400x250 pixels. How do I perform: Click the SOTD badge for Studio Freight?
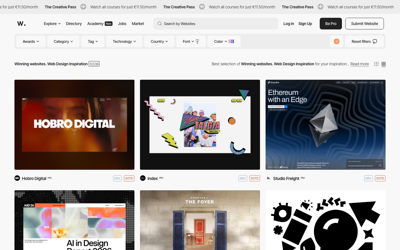click(380, 178)
